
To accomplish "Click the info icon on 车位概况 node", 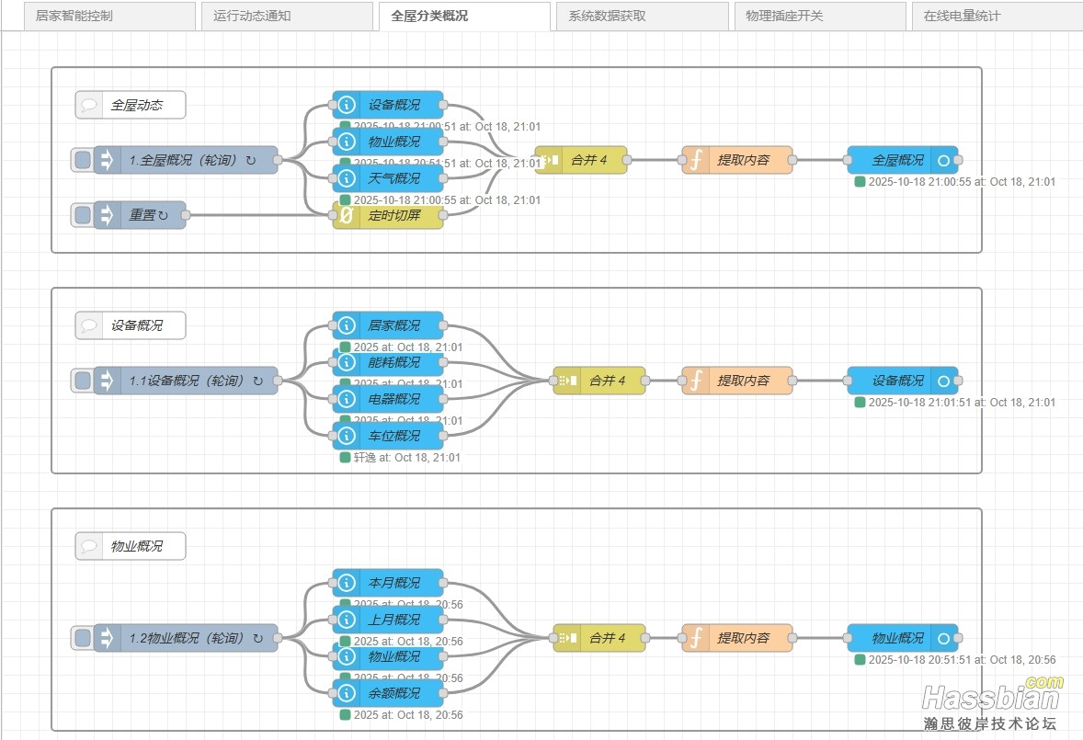I will [x=347, y=436].
